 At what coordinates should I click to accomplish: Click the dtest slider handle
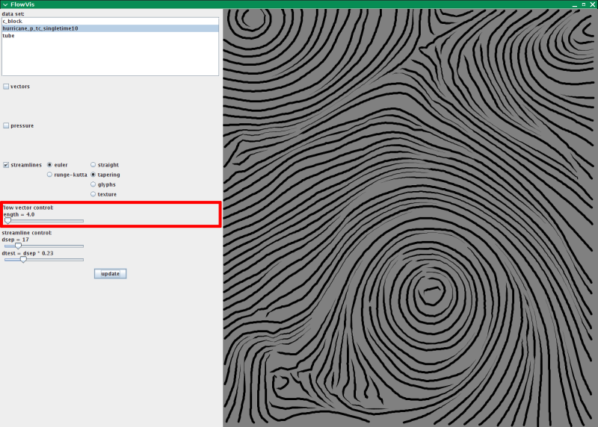pyautogui.click(x=23, y=259)
